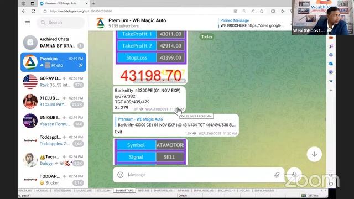Screen dimensions: 354x199
Task: Click the attachment paperclip icon
Action: tap(277, 175)
